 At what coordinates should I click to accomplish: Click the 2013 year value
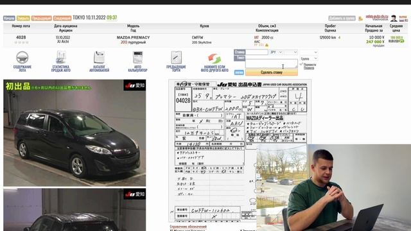pyautogui.click(x=124, y=42)
